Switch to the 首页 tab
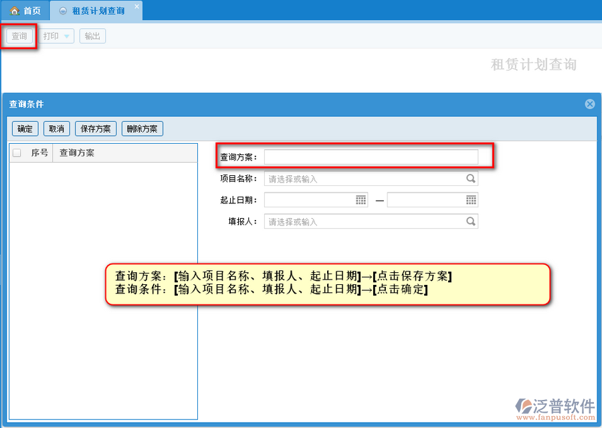The width and height of the screenshot is (602, 428). click(x=25, y=11)
